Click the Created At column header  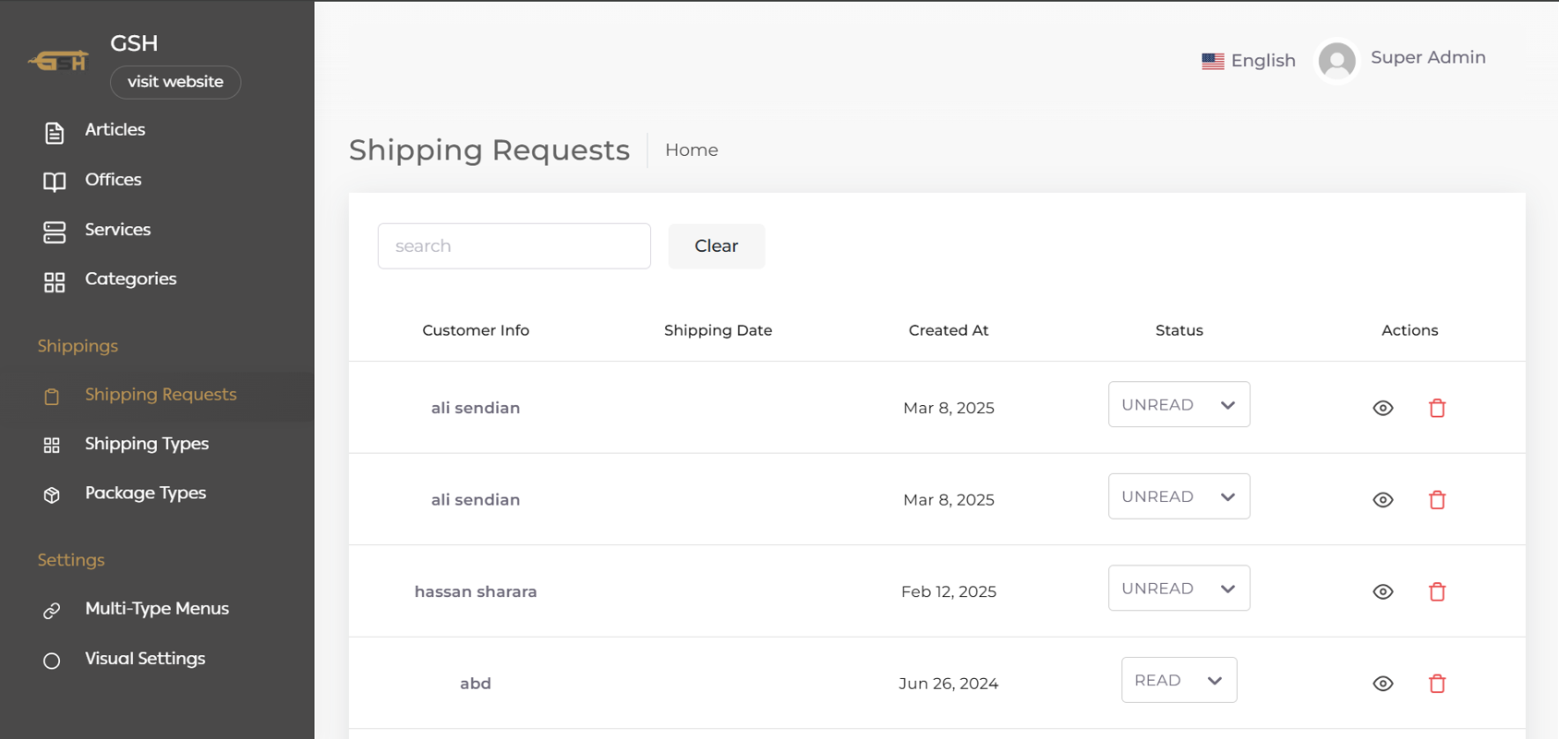[x=949, y=330]
